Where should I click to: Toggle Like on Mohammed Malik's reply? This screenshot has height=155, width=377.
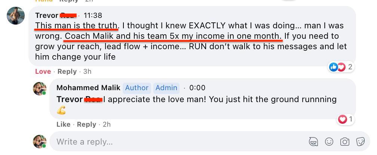pos(63,124)
